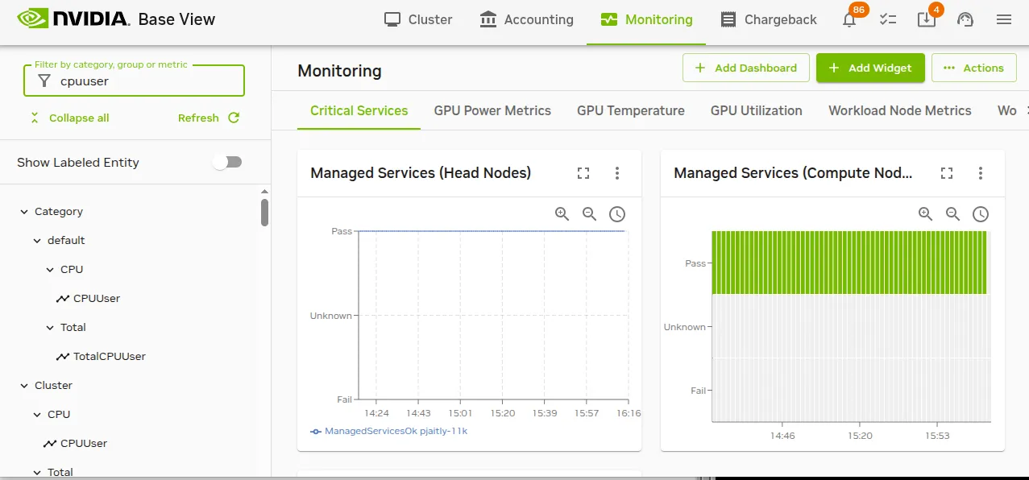Select TotalCPUUser metric in tree
The width and height of the screenshot is (1029, 480).
tap(110, 356)
